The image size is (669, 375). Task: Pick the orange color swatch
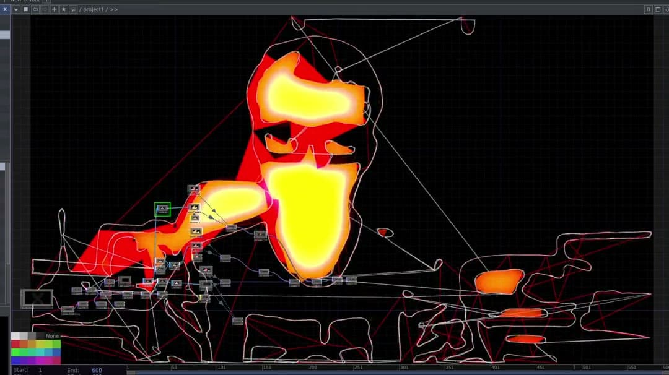pyautogui.click(x=24, y=344)
